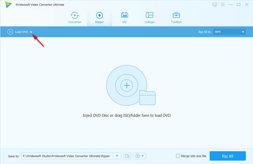
Task: Expand the Save to path dropdown arrow
Action: 117,156
